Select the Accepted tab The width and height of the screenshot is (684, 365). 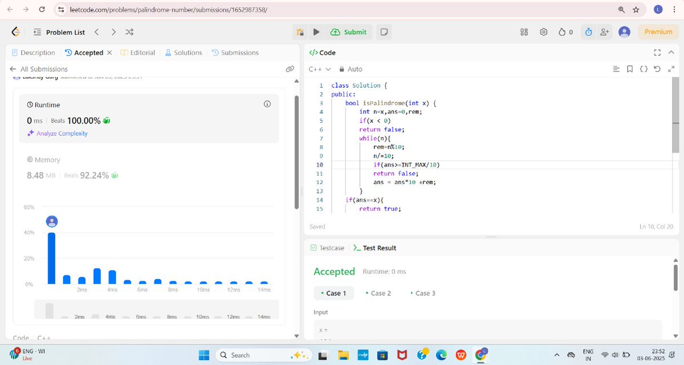click(84, 52)
